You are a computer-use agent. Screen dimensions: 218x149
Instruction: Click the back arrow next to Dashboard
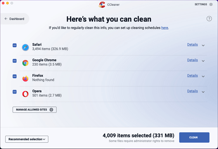(6, 19)
